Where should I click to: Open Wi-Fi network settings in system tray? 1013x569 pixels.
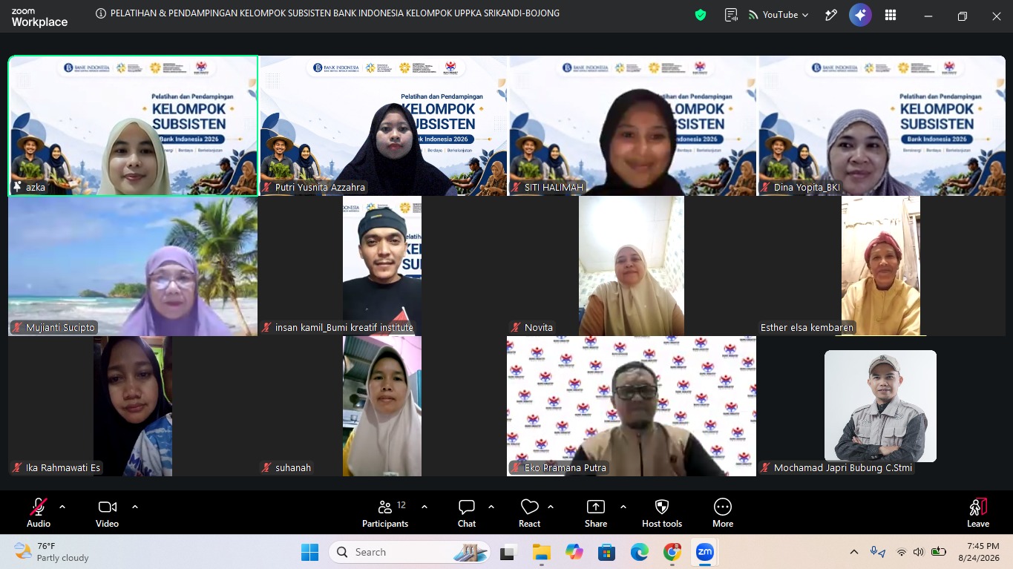coord(902,552)
